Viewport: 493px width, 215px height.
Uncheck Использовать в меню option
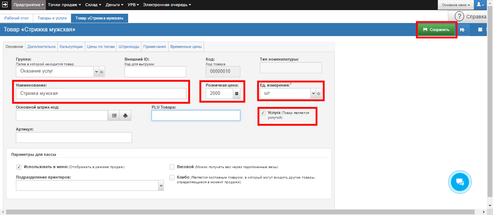point(19,167)
